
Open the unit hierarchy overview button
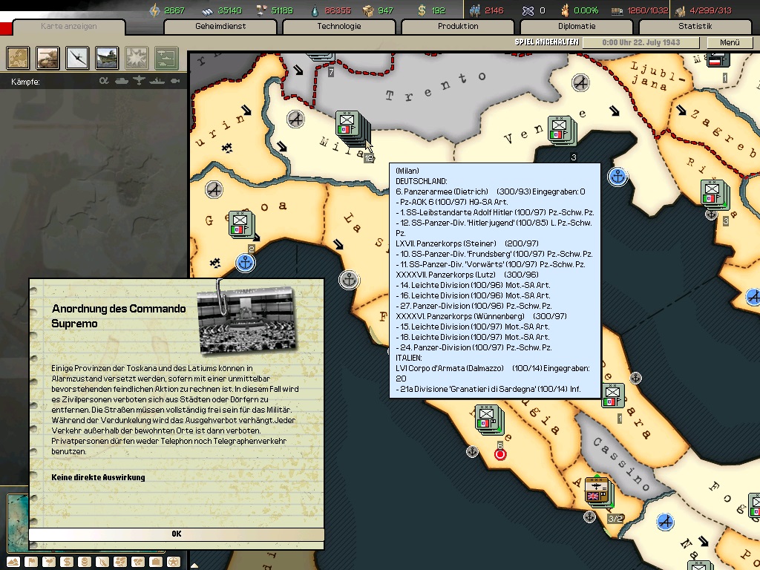tap(166, 58)
